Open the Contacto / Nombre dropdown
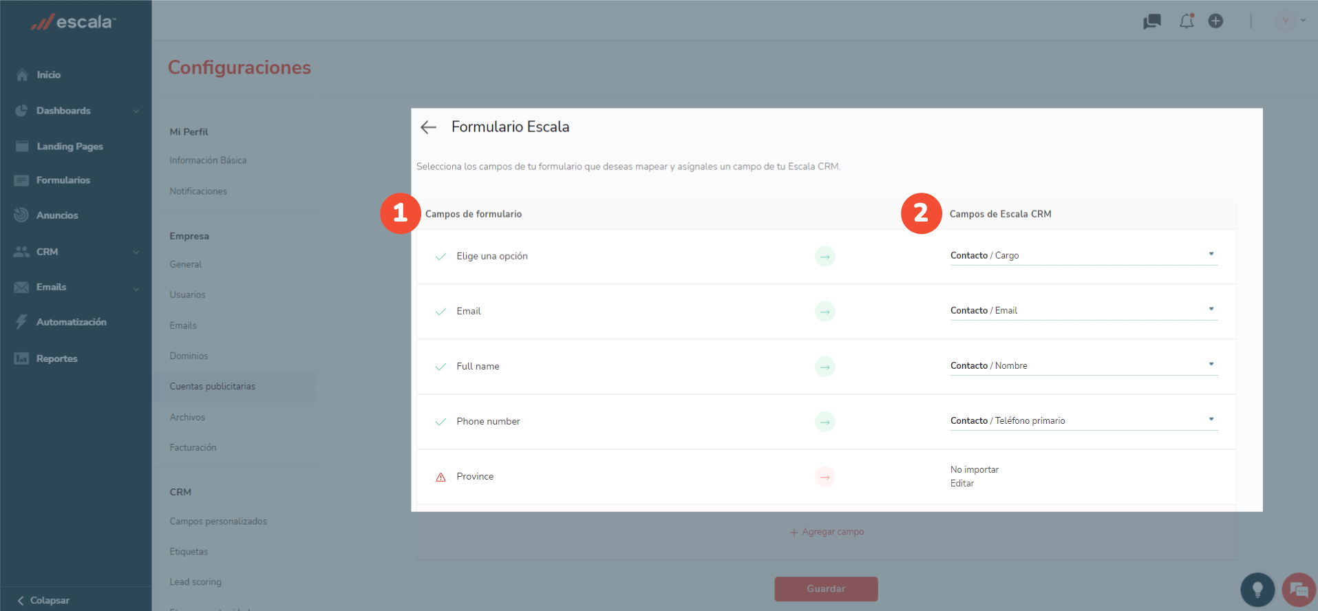Image resolution: width=1318 pixels, height=611 pixels. (x=1084, y=365)
